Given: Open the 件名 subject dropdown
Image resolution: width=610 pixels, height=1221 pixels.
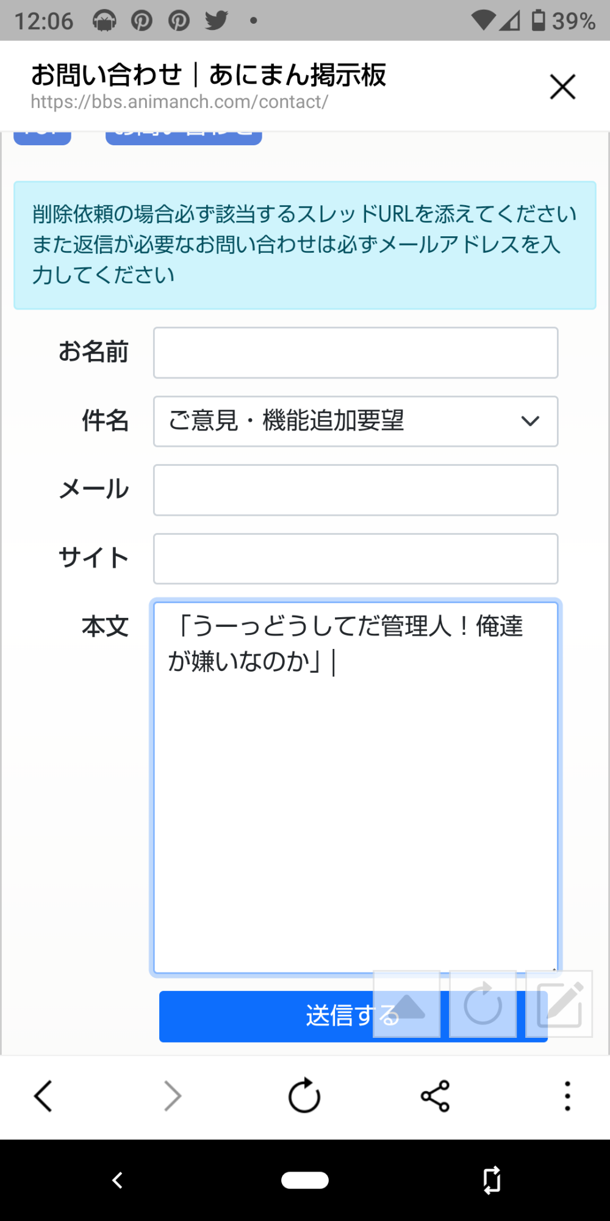Looking at the screenshot, I should (355, 421).
